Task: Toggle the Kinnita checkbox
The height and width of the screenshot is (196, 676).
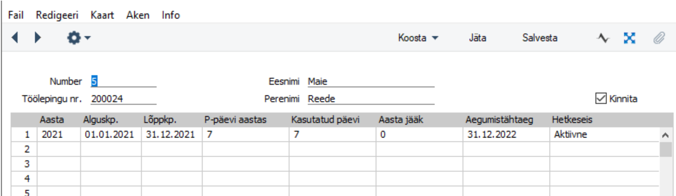Action: pyautogui.click(x=601, y=99)
